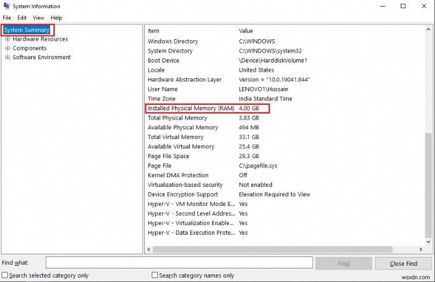
Task: Select the Hardware Abstraction Layer row
Action: point(285,79)
